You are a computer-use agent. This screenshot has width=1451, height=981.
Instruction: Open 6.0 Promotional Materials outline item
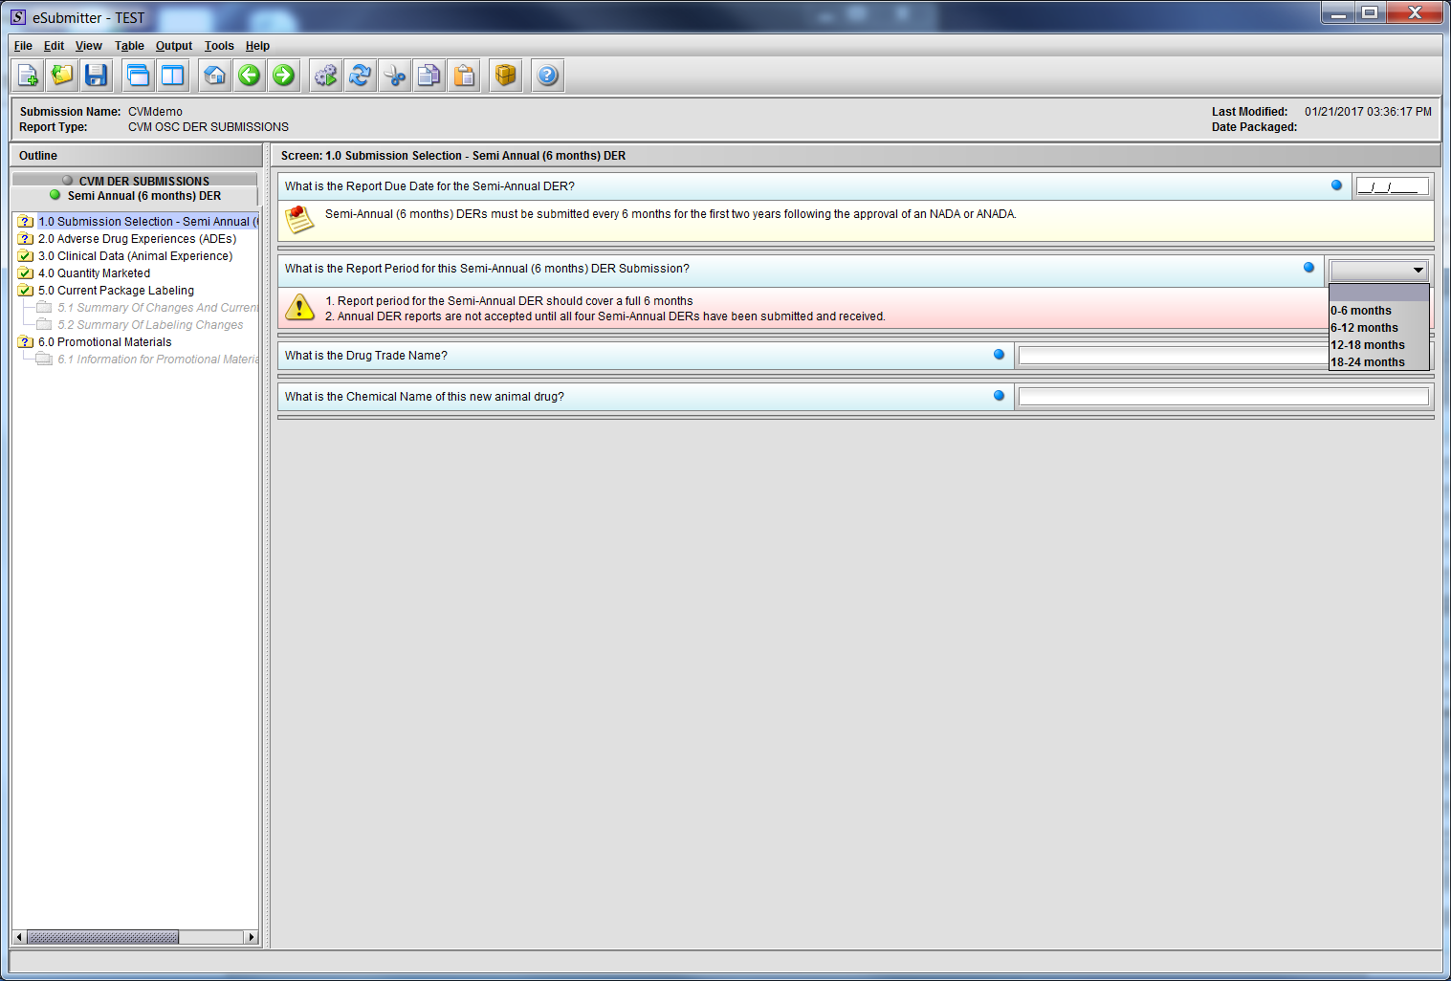[x=104, y=342]
